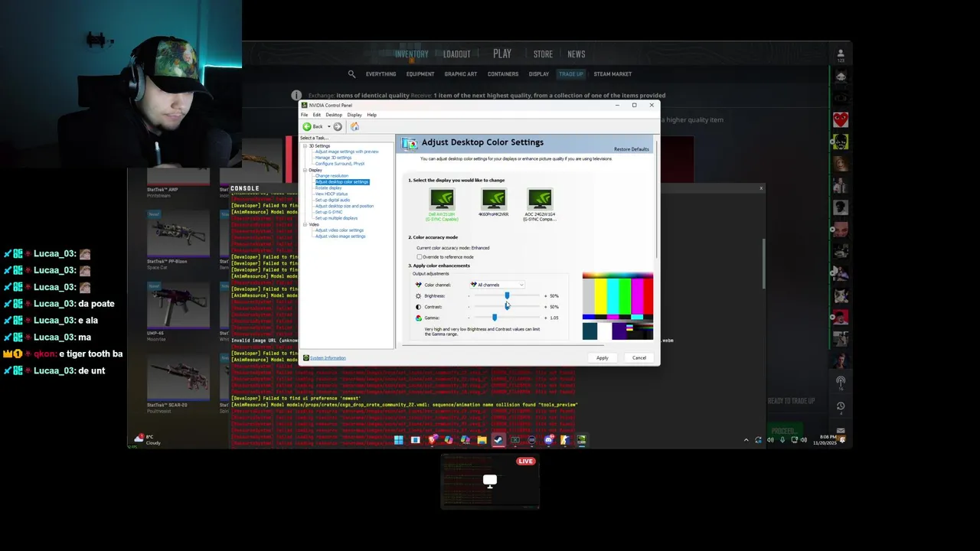Click the Brightness slider handle

tap(507, 295)
